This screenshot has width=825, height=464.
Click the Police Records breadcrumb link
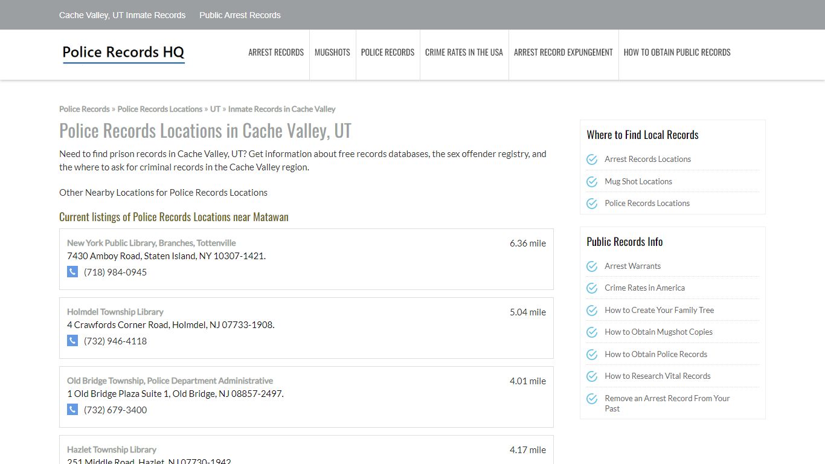84,109
